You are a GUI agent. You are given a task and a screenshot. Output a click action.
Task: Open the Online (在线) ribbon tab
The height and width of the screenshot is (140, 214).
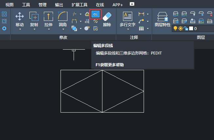point(100,5)
